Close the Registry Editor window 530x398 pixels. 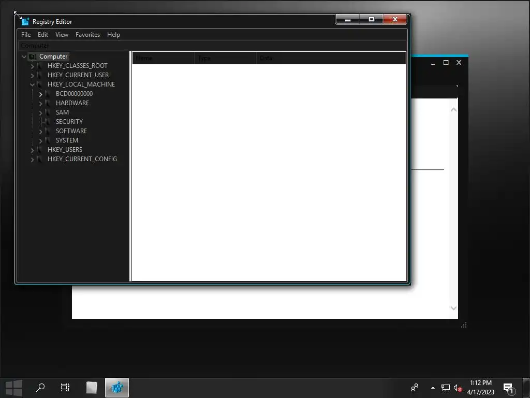click(x=395, y=19)
